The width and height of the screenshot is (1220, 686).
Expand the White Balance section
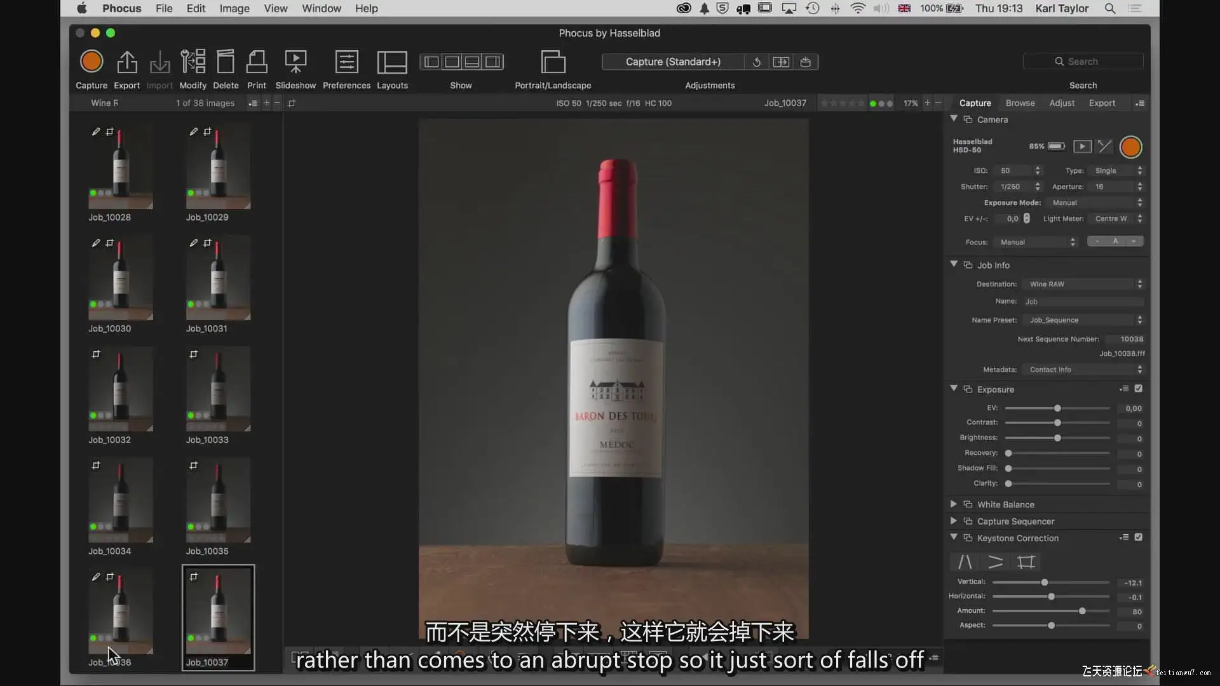(954, 504)
